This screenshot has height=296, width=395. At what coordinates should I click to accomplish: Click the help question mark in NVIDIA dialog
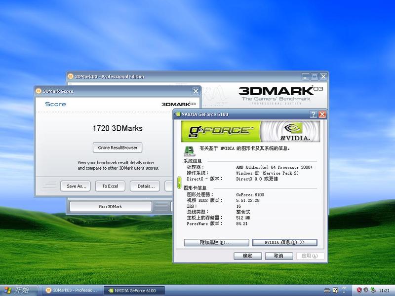coord(313,114)
